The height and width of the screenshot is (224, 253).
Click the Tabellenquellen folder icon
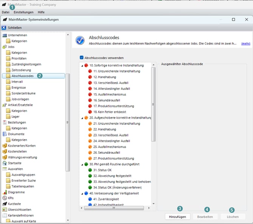8,186
